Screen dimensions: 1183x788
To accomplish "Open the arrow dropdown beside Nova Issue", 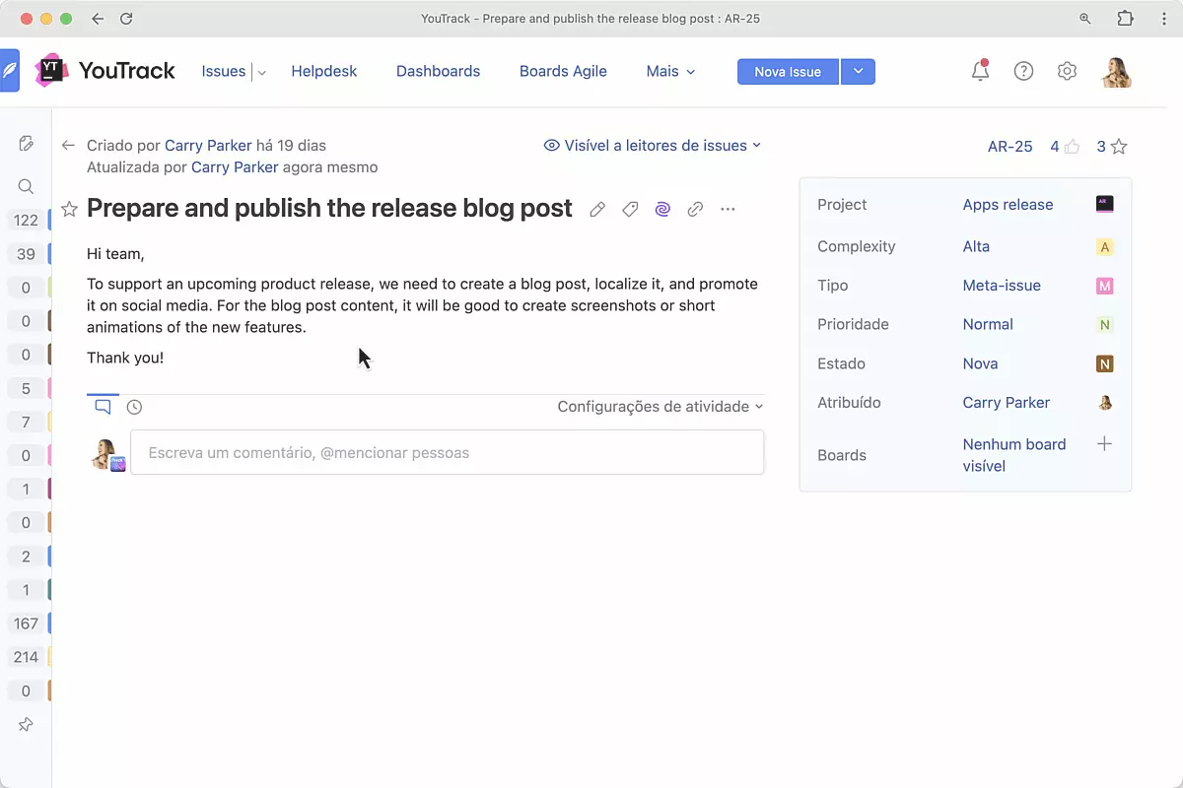I will point(858,71).
